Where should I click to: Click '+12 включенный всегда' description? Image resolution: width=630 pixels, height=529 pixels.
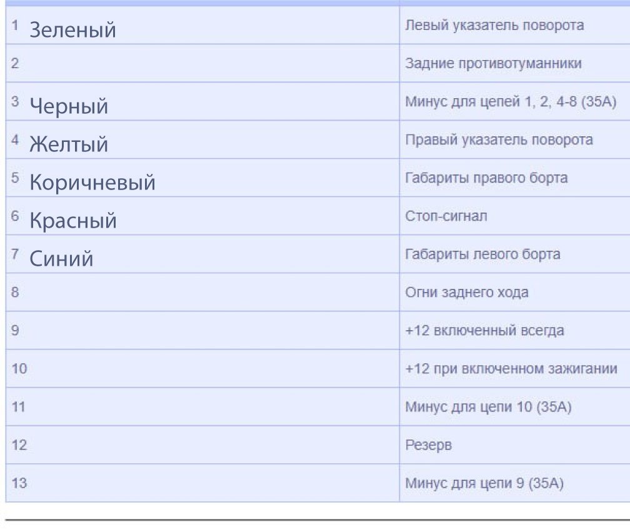pos(485,331)
